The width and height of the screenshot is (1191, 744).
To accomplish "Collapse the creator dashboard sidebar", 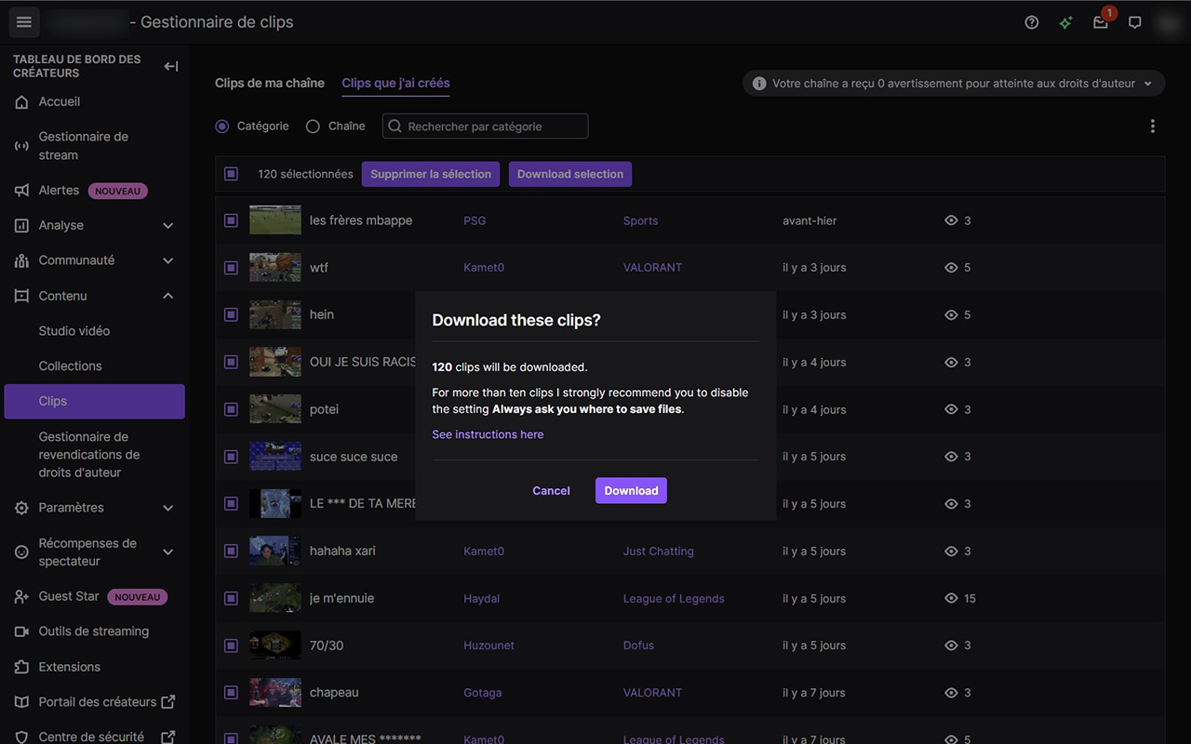I will coord(169,65).
